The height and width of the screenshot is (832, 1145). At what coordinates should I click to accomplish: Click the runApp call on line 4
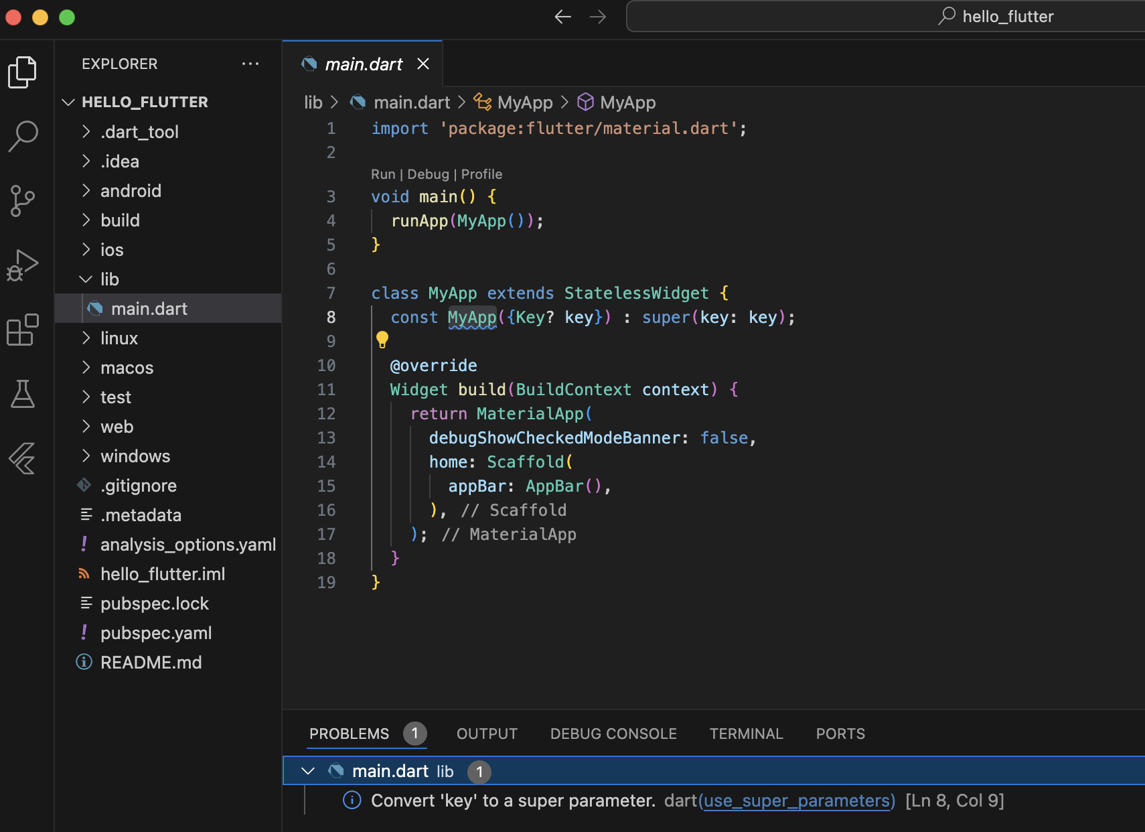pos(419,220)
